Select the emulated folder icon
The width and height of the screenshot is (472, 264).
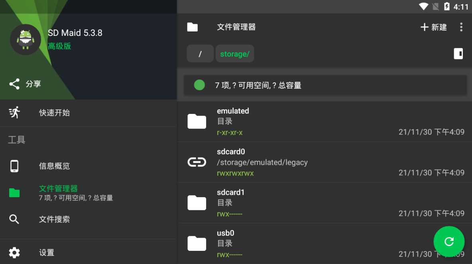coord(197,121)
